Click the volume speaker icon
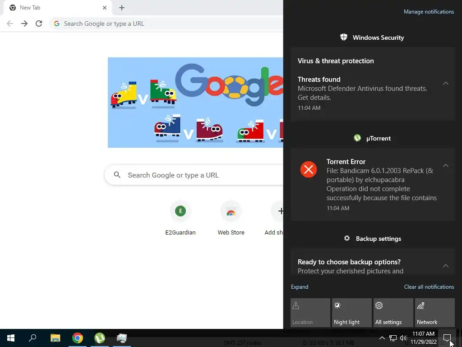This screenshot has height=347, width=462. pos(403,338)
